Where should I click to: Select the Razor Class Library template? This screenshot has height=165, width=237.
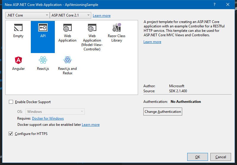pos(116,28)
